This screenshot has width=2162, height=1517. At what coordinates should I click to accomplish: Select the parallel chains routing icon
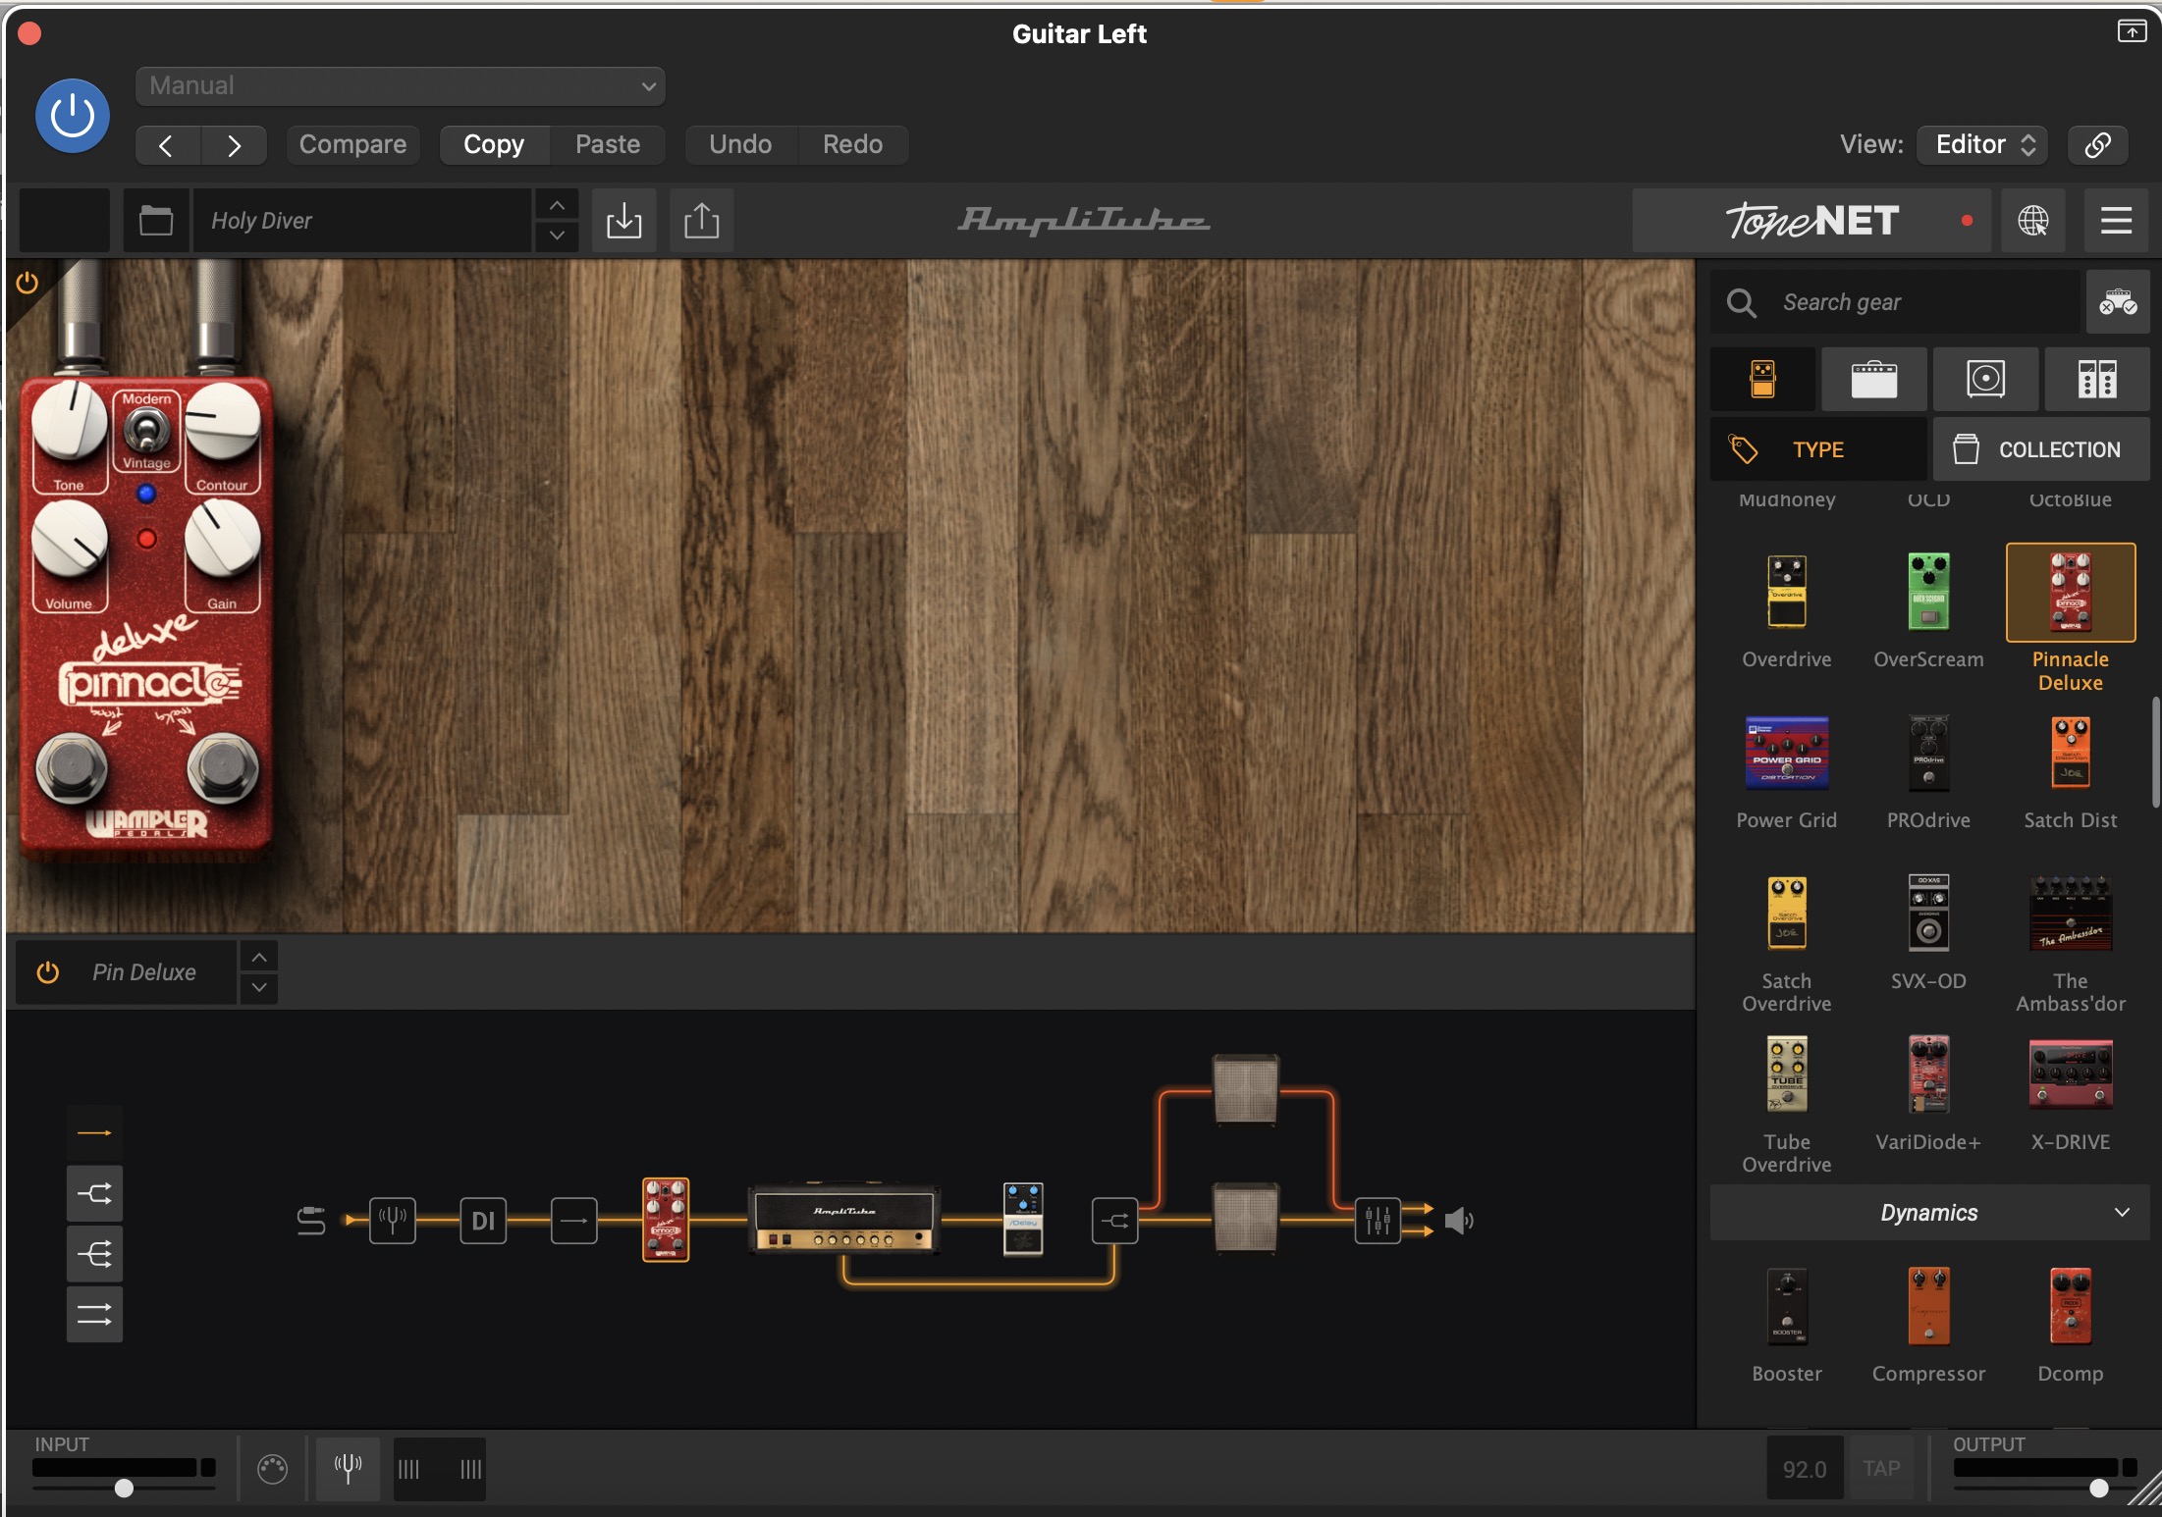point(94,1314)
